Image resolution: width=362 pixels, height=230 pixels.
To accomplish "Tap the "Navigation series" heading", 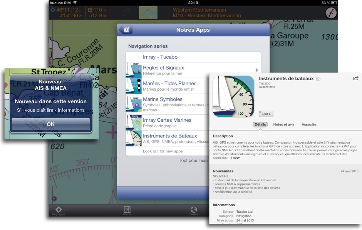I will [148, 46].
